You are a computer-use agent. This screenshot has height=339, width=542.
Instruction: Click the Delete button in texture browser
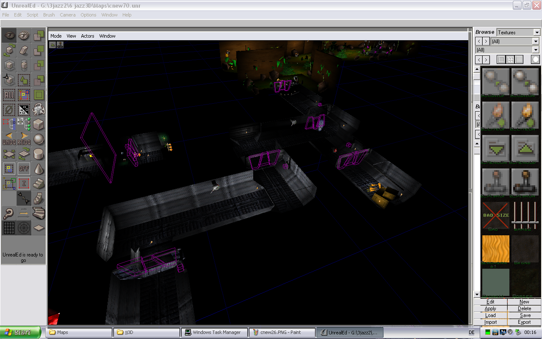(x=524, y=309)
